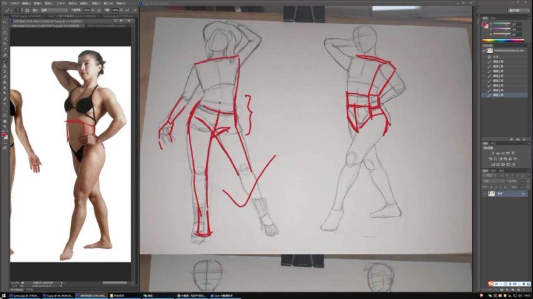The height and width of the screenshot is (299, 533).
Task: Toggle pen pressure for brush size
Action: (x=135, y=10)
